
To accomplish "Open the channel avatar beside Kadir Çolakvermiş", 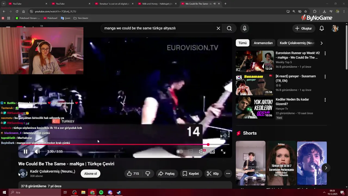I will [23, 173].
